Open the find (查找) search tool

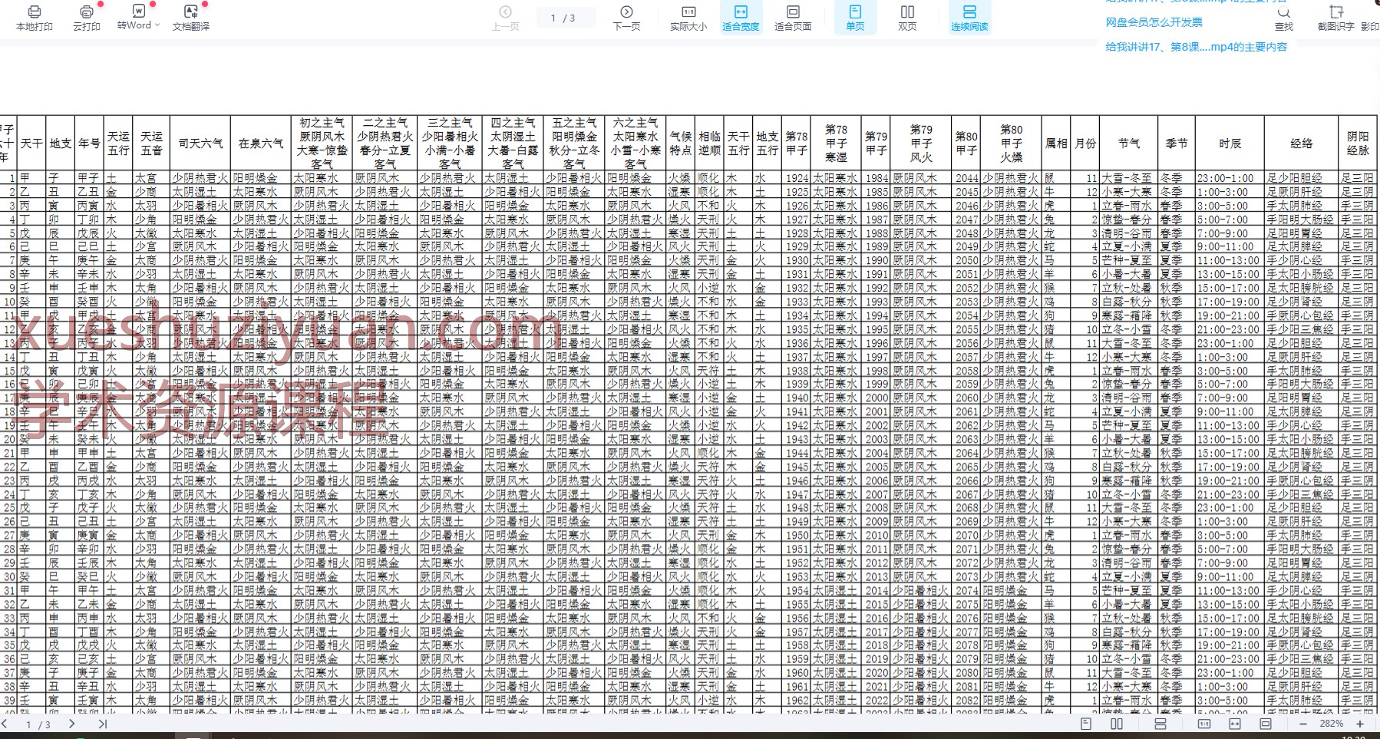1283,17
